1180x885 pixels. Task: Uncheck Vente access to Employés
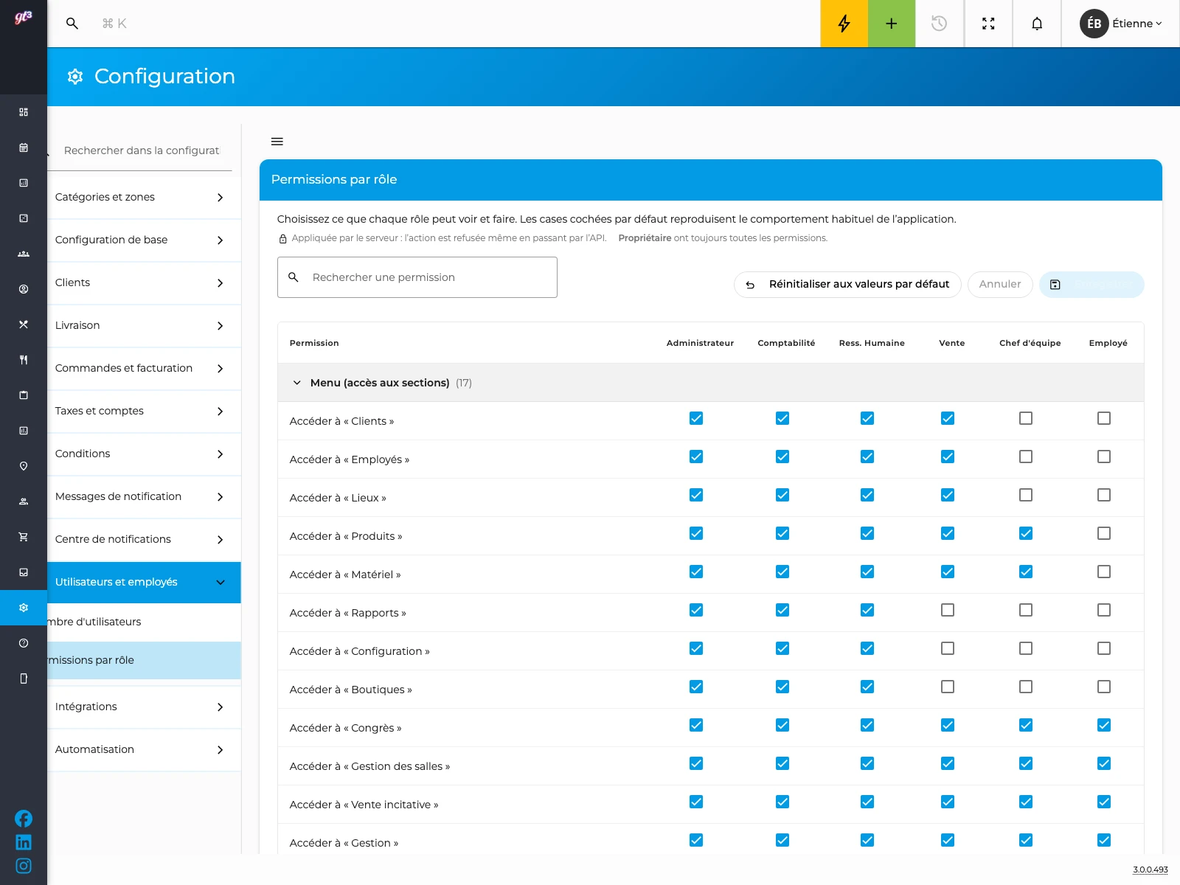[948, 457]
